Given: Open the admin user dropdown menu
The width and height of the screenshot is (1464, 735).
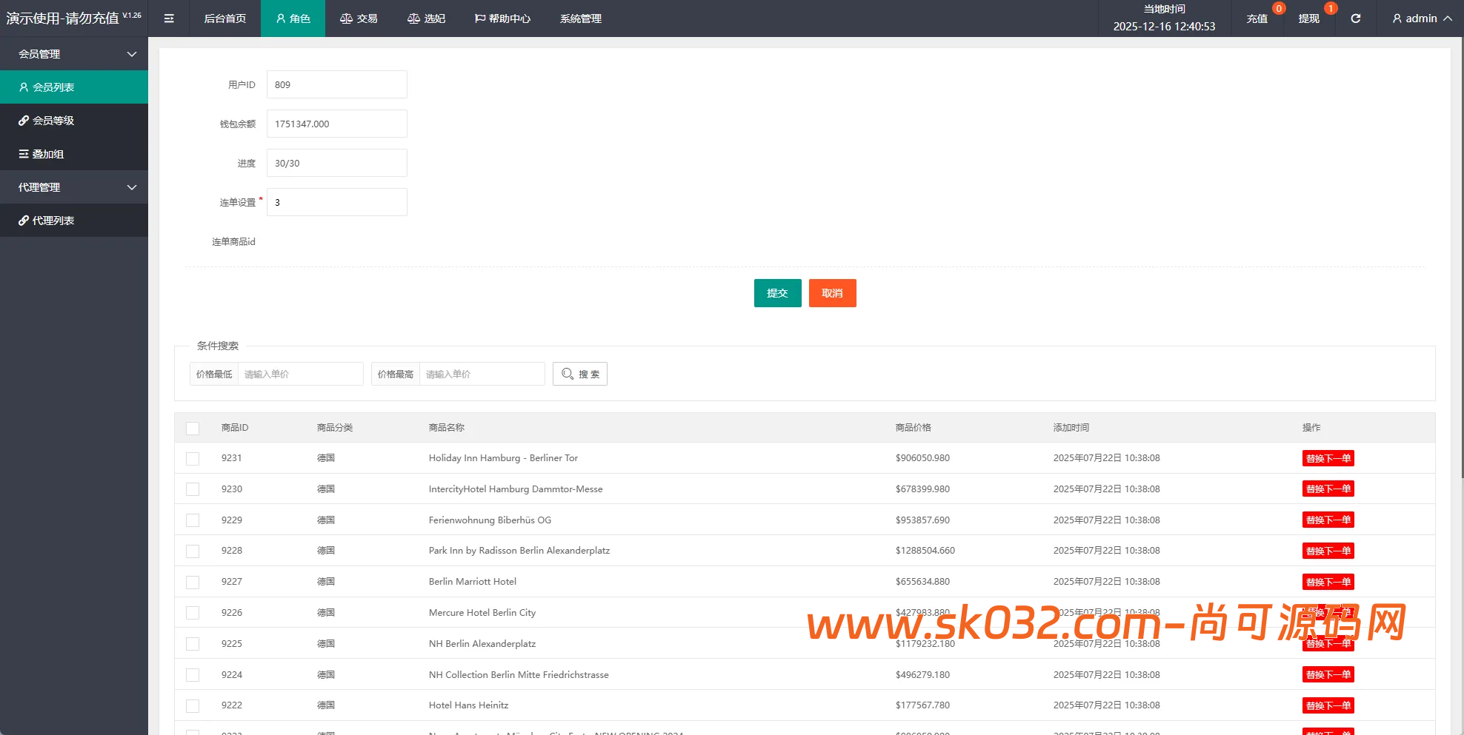Looking at the screenshot, I should (1421, 19).
